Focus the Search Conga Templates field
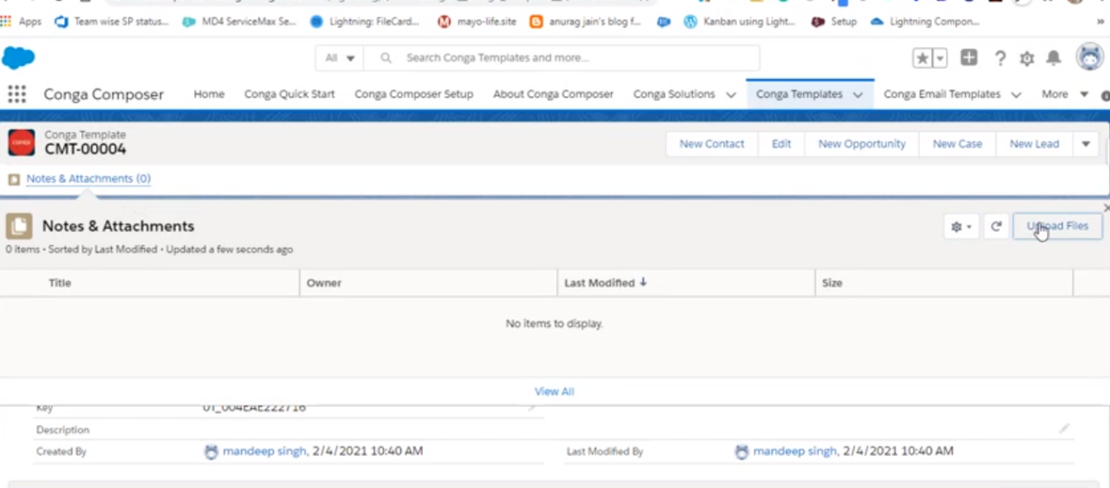Viewport: 1110px width, 488px height. [x=562, y=58]
